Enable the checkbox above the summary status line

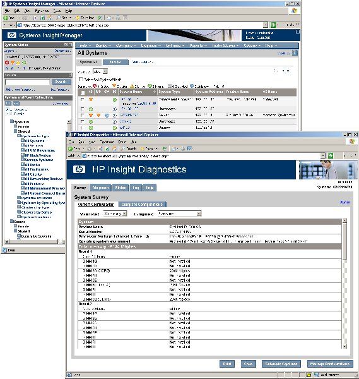coord(81,79)
